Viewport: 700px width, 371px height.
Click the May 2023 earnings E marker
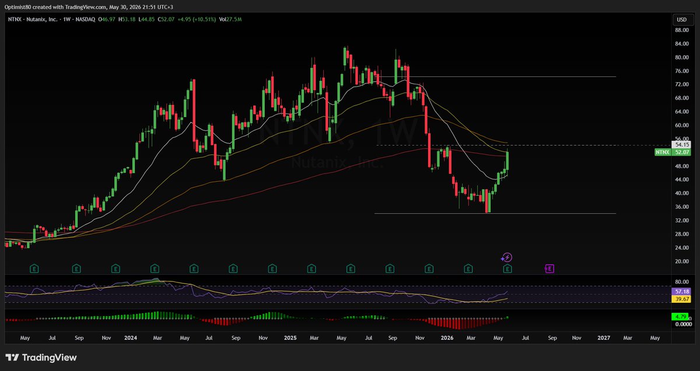point(34,268)
